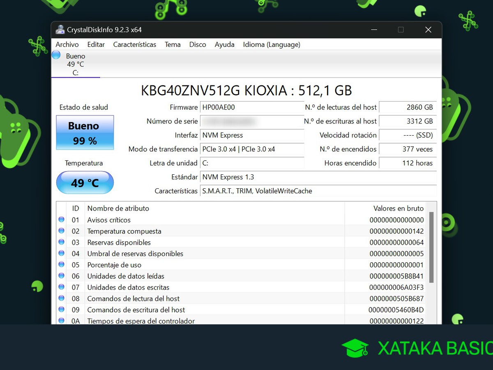Click the blue status orb for disk C:
Screen dimensions: 493x370
pos(56,55)
